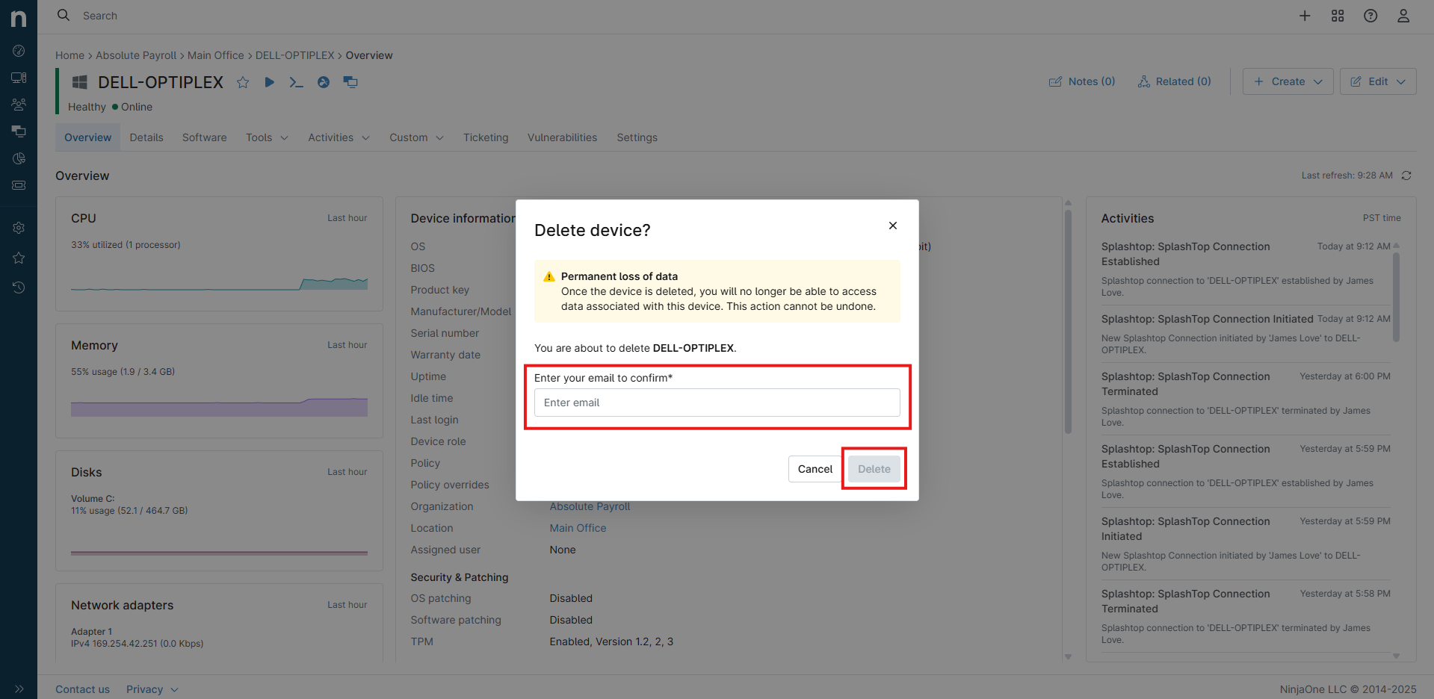This screenshot has width=1434, height=699.
Task: Click Cancel in Delete device dialog
Action: (x=815, y=469)
